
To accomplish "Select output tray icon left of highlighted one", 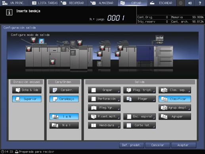I will (x=33, y=40).
